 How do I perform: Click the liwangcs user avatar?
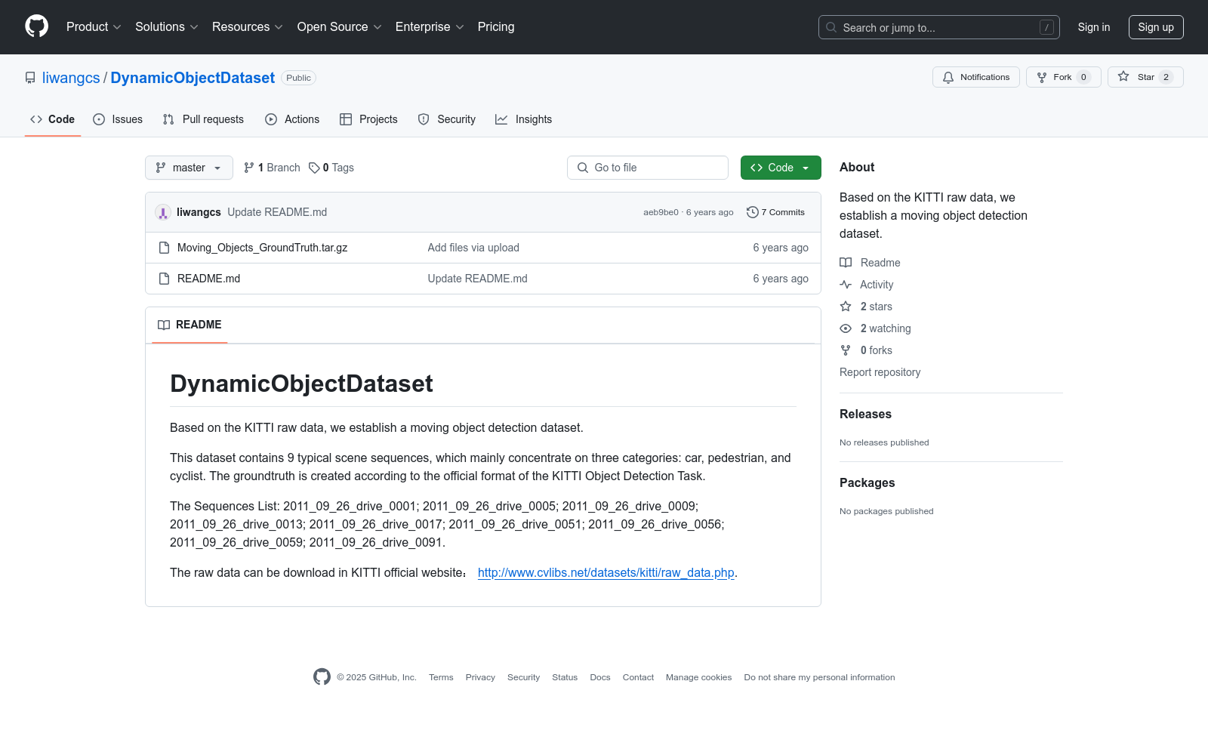point(163,212)
